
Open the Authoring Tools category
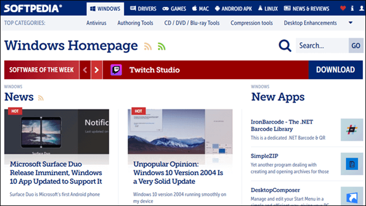pyautogui.click(x=135, y=23)
